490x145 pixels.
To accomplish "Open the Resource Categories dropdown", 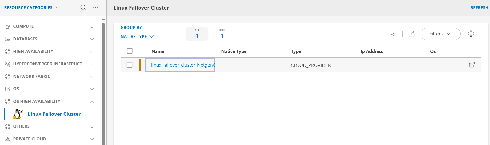I will (x=32, y=8).
